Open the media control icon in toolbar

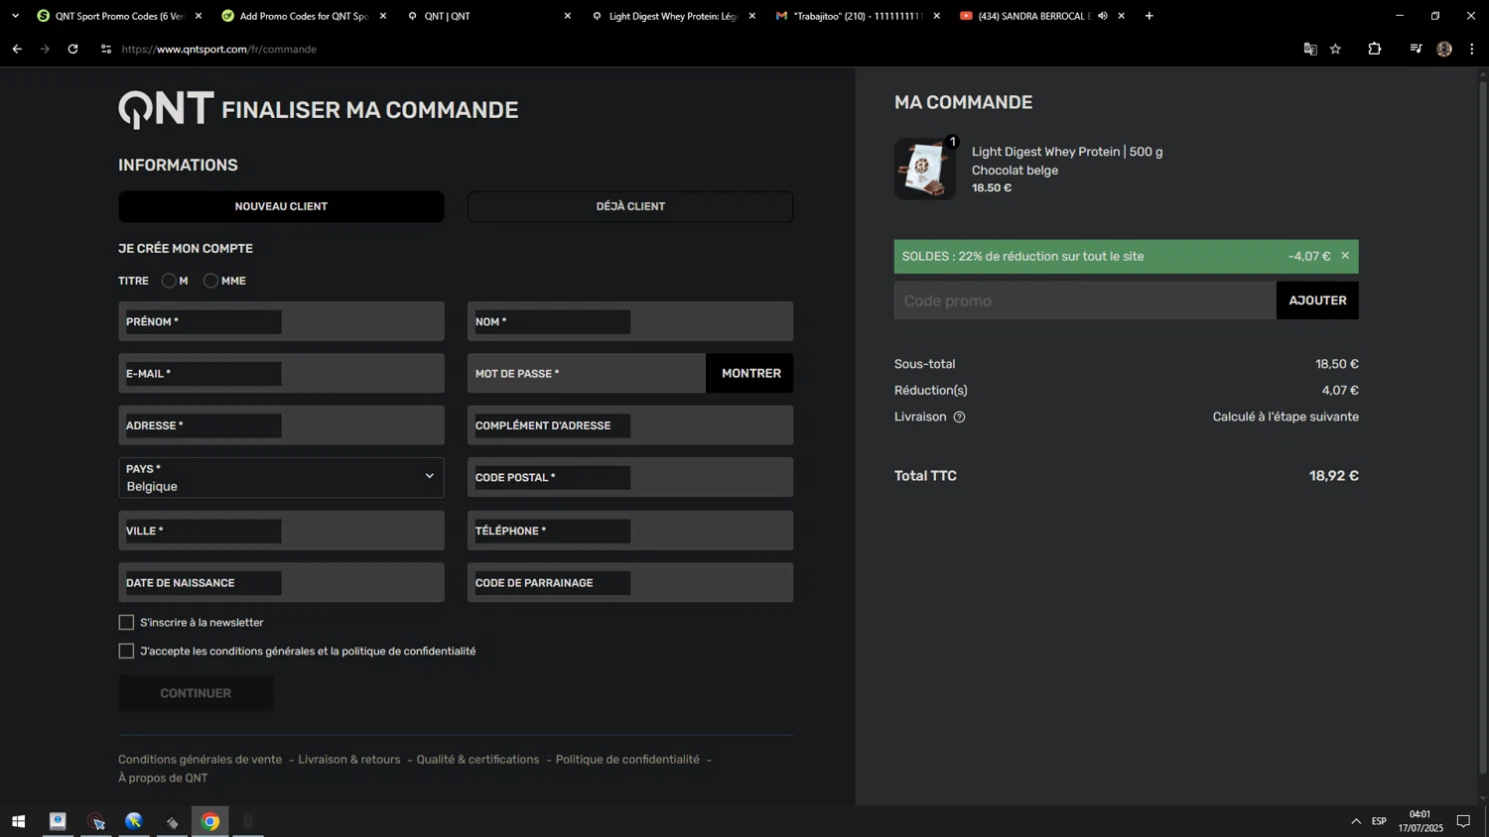(1416, 49)
